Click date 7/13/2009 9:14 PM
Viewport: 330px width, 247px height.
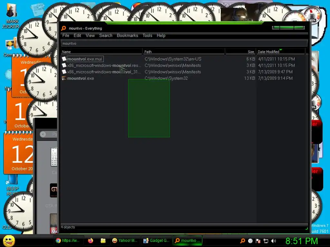275,78
